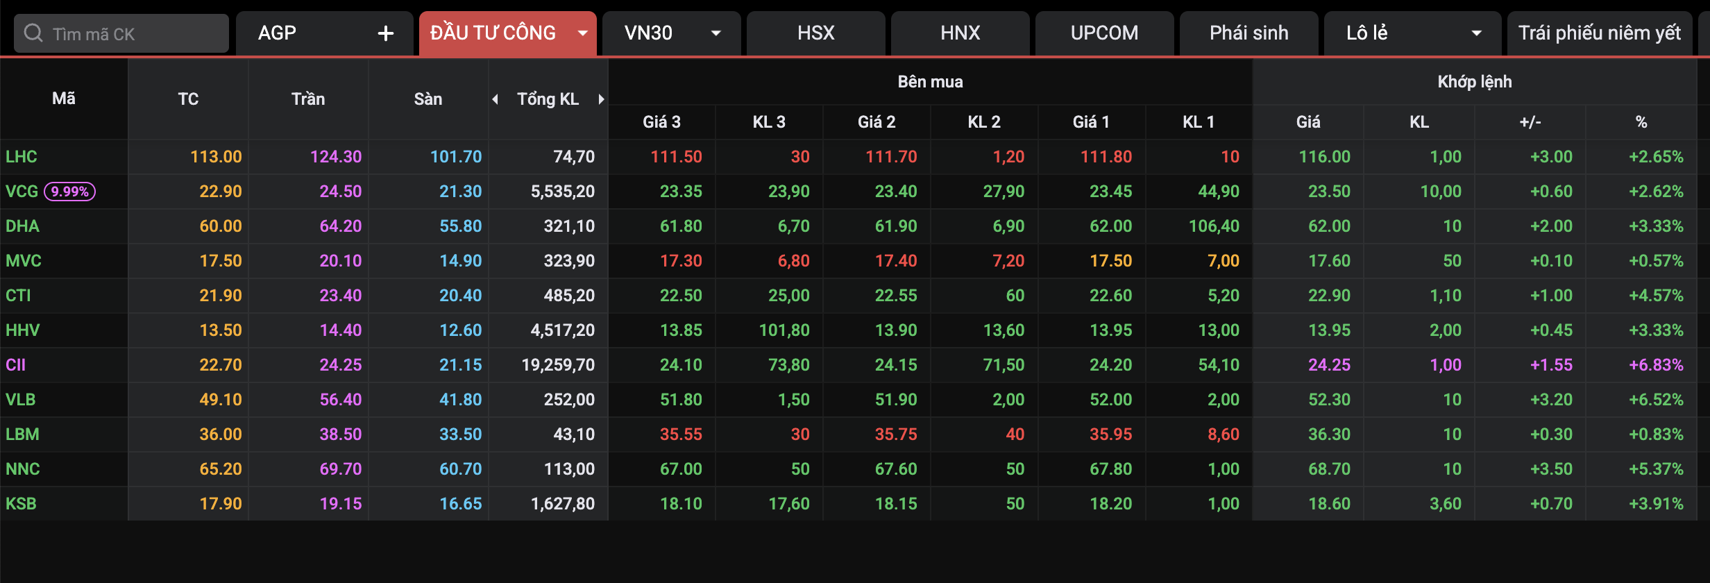
Task: Click the KSB stock symbol
Action: click(x=21, y=504)
